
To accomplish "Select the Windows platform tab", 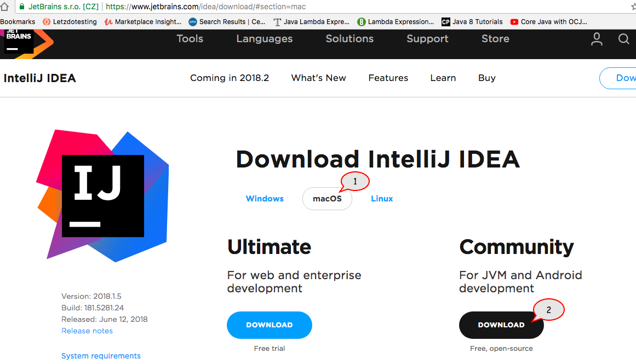I will [265, 199].
